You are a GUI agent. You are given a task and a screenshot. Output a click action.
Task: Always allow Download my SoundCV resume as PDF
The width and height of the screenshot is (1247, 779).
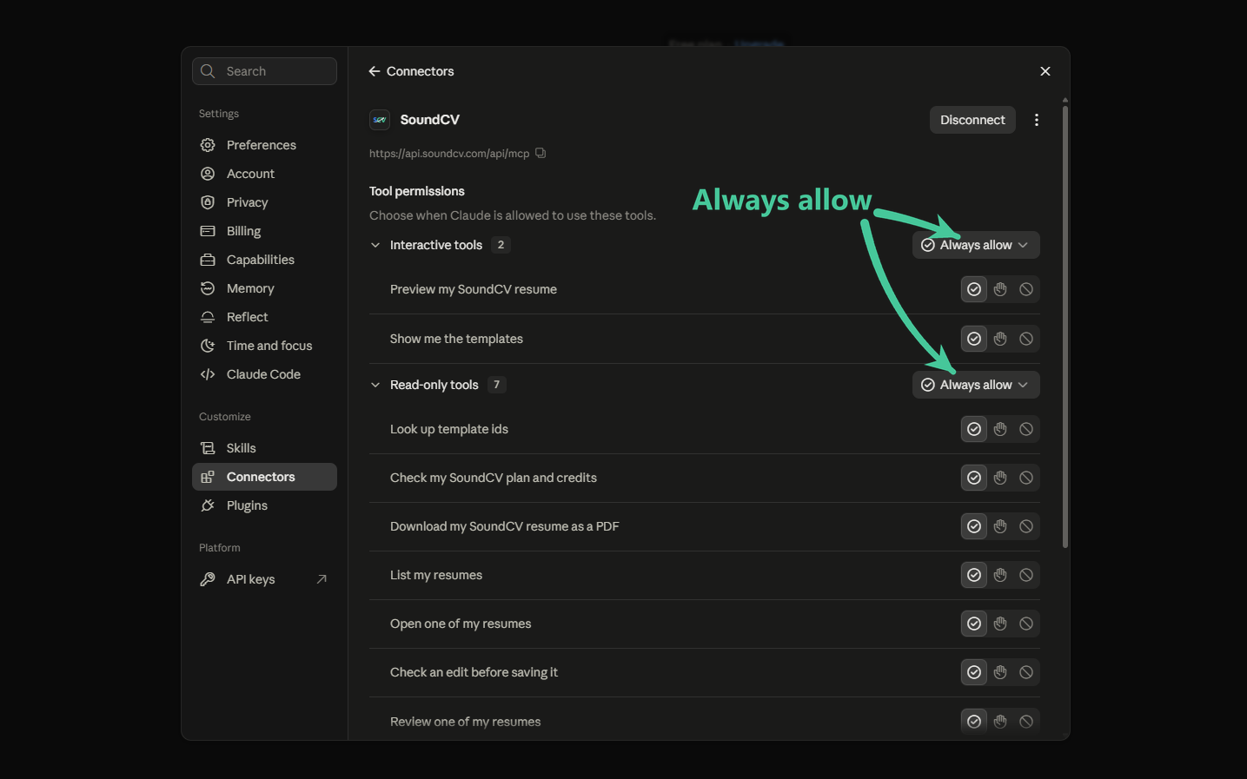974,526
